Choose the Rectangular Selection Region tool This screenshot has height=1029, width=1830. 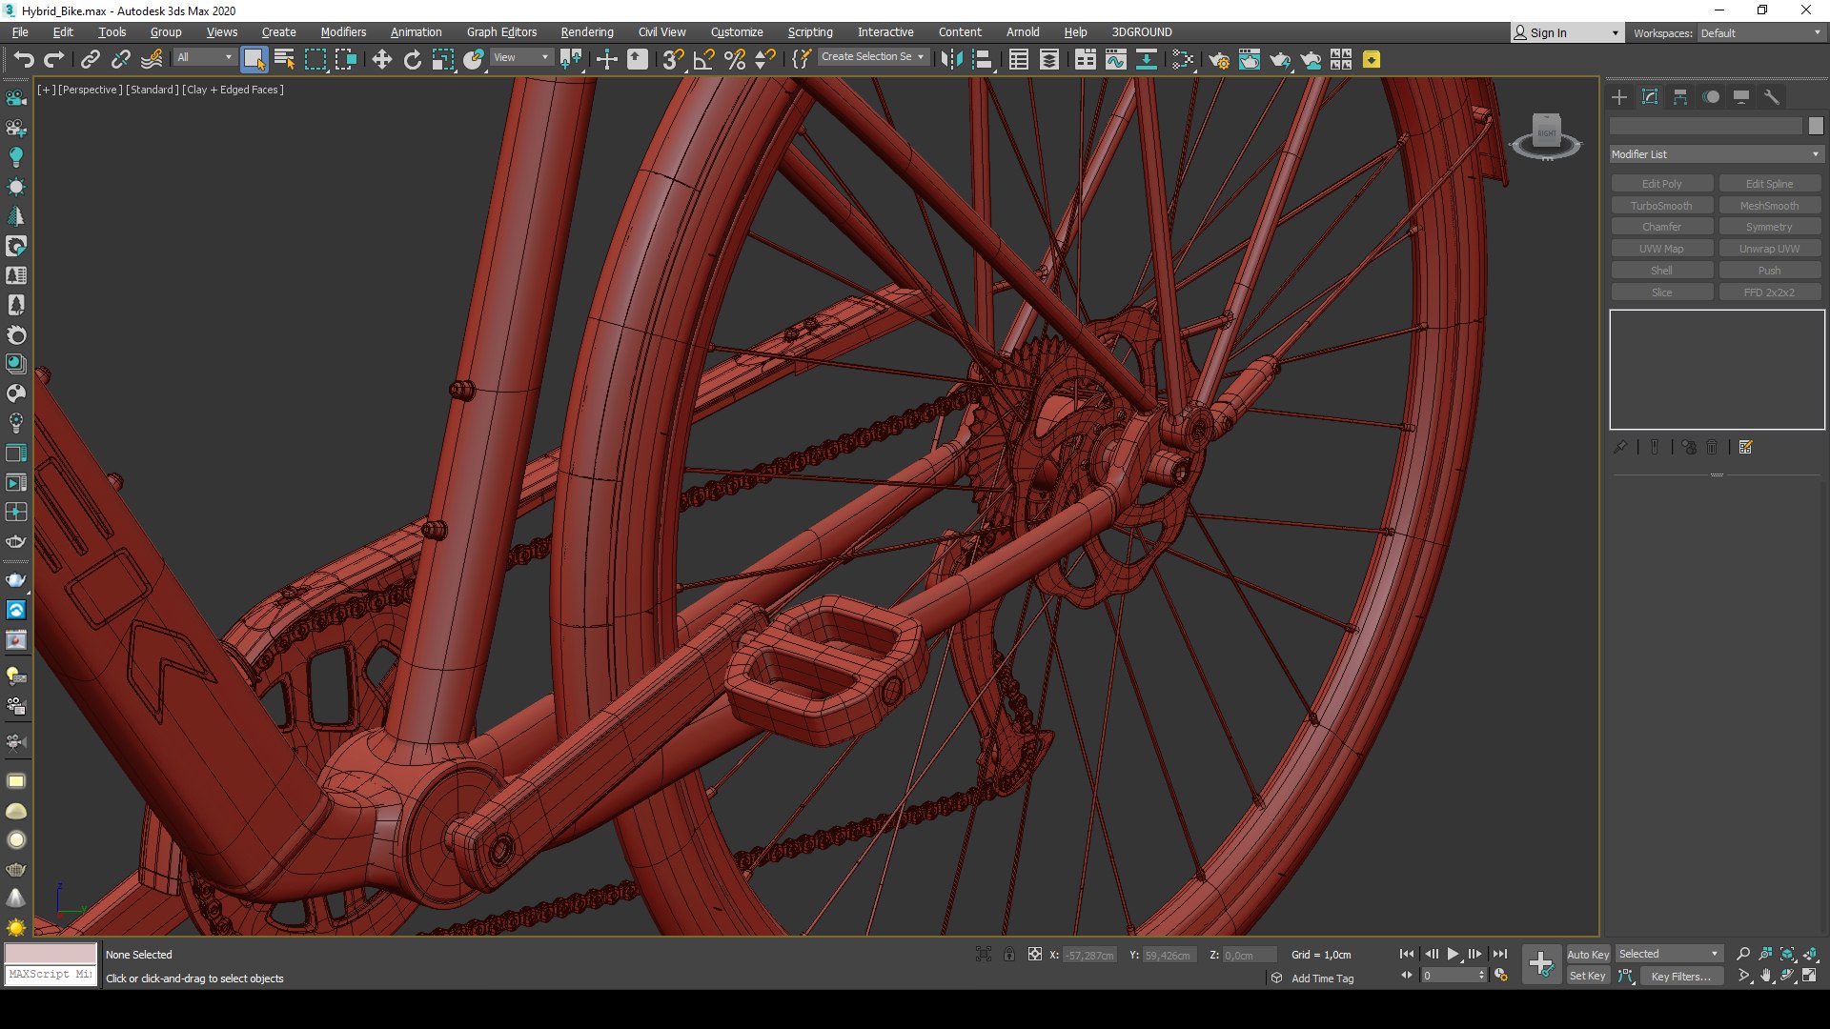315,59
